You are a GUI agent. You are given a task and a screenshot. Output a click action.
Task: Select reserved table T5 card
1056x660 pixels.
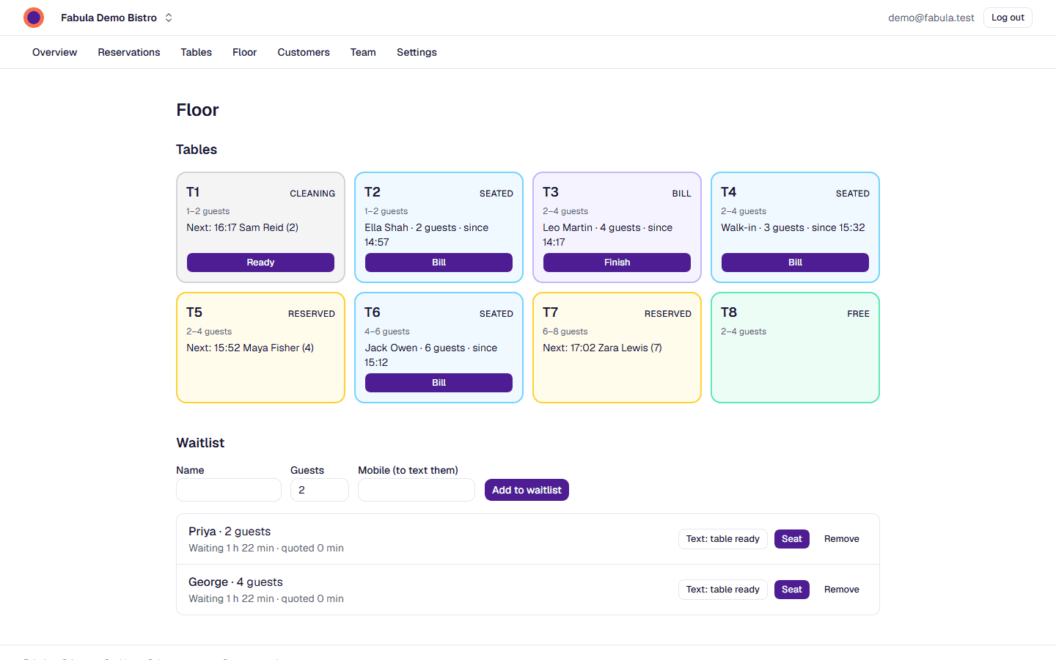[x=260, y=348]
